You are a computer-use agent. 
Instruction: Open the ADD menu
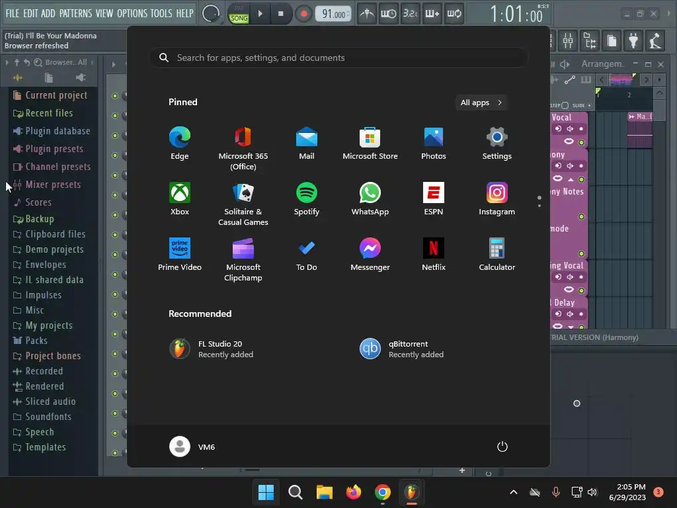(48, 13)
